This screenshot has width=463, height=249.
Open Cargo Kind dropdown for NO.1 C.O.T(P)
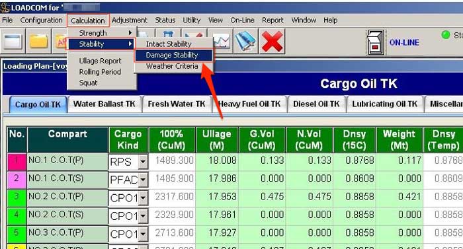pos(143,162)
